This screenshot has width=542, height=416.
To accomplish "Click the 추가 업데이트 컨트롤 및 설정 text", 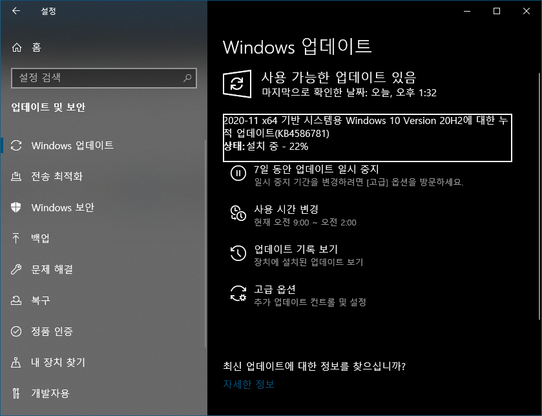I will [x=310, y=302].
